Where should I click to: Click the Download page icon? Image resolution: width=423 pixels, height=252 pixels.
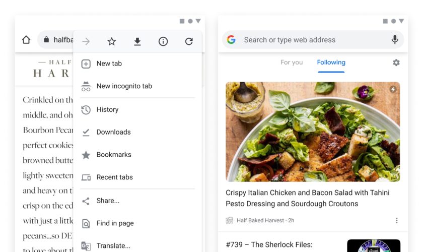point(137,42)
